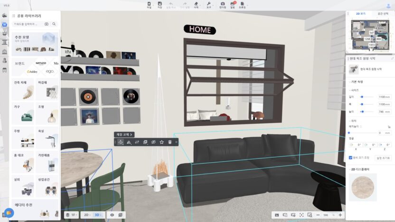Open the 가구 furniture category

point(22,113)
